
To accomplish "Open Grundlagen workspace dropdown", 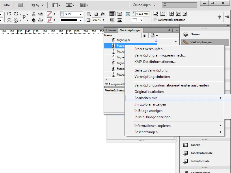I will click(144, 5).
